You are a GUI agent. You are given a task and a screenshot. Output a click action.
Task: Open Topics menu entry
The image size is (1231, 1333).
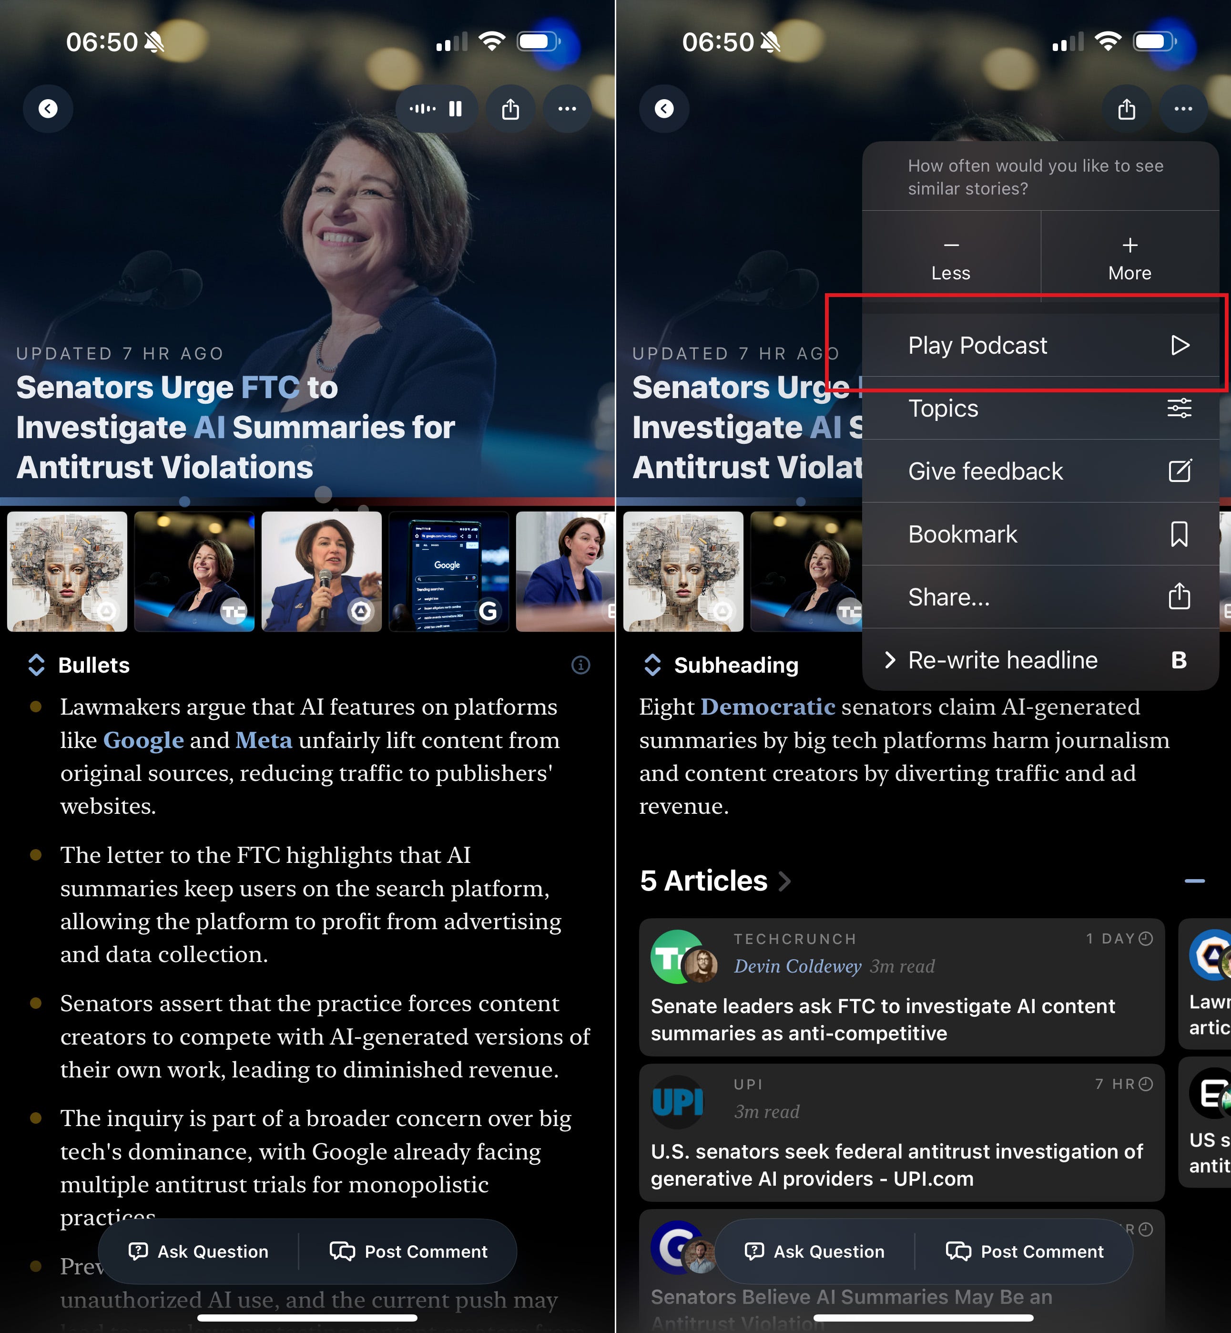[1040, 408]
